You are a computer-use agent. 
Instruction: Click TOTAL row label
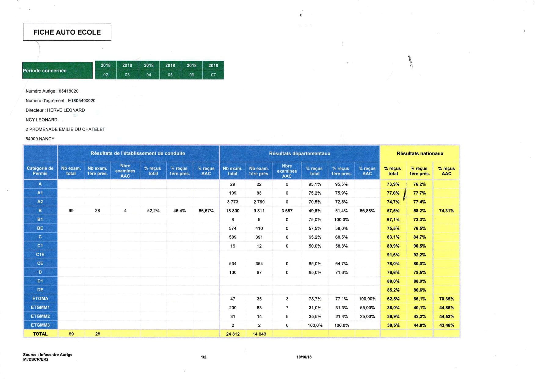click(x=40, y=334)
